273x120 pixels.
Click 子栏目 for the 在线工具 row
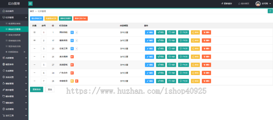(x=184, y=49)
